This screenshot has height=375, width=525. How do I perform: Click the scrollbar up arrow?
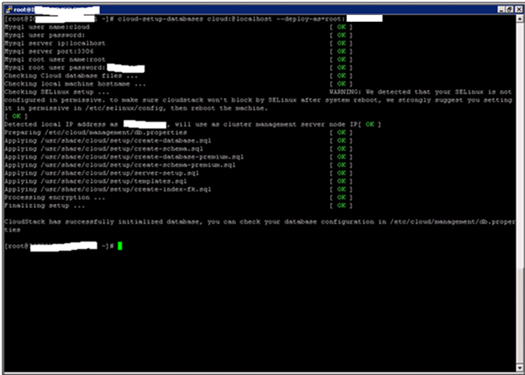point(520,18)
